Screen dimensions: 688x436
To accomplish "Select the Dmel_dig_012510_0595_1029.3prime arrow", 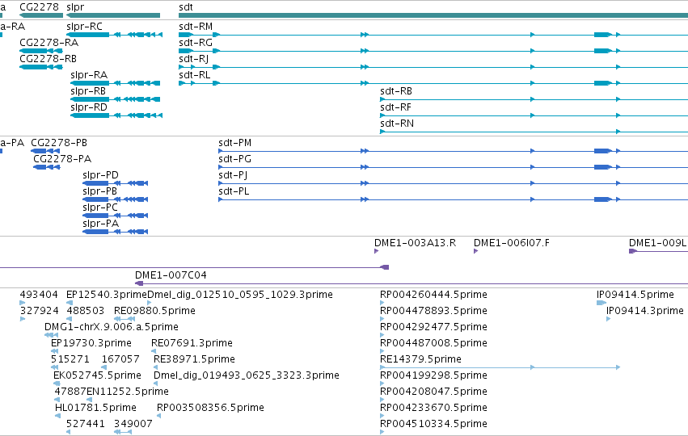I will click(150, 304).
